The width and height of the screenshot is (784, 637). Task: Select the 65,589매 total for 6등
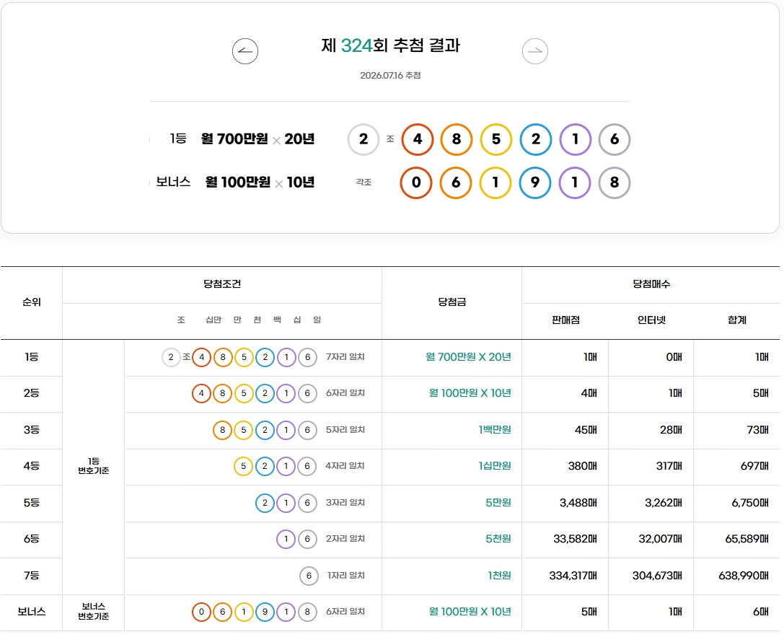point(747,539)
